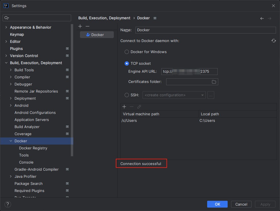Click the OK button

(217, 204)
